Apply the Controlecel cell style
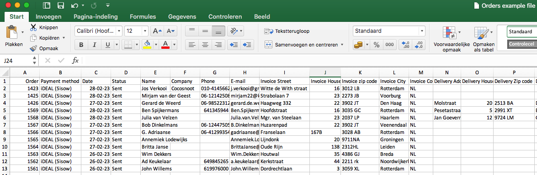537x175 pixels. coord(521,44)
